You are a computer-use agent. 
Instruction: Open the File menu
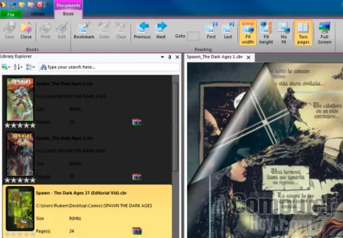[11, 14]
